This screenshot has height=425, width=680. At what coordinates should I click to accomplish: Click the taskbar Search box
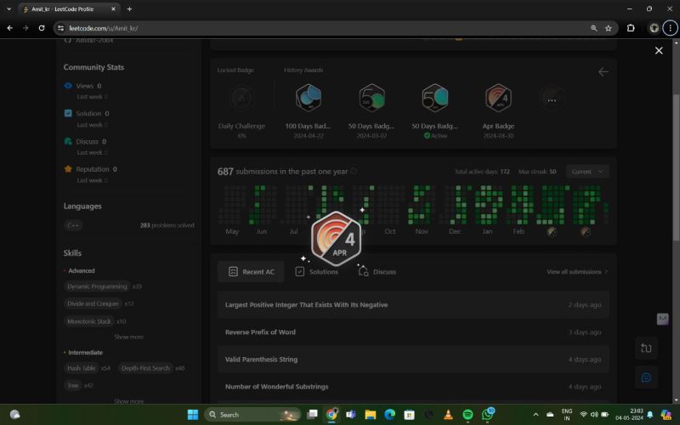point(252,415)
